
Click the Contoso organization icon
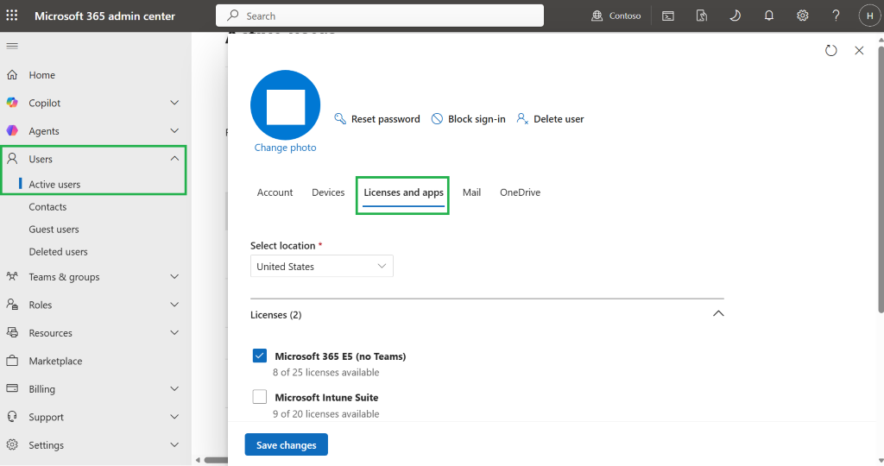tap(597, 16)
